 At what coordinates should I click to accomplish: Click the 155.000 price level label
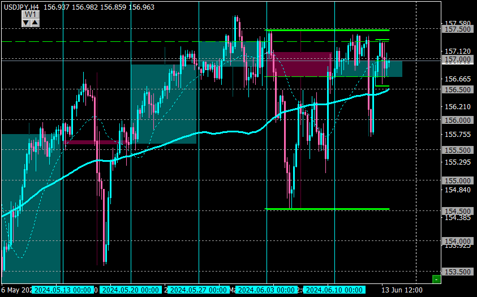[x=458, y=180]
